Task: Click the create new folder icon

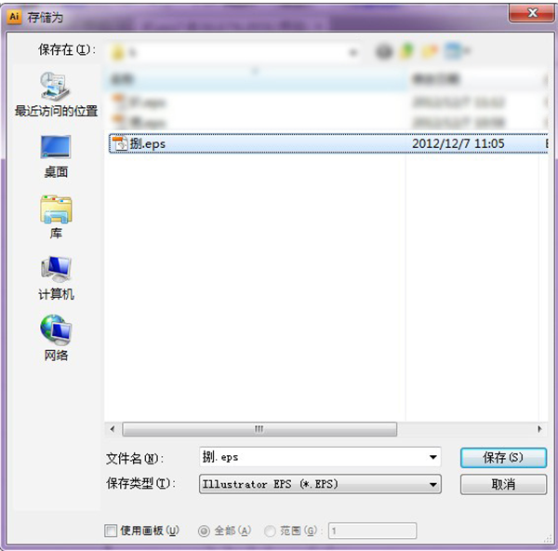Action: (x=431, y=51)
